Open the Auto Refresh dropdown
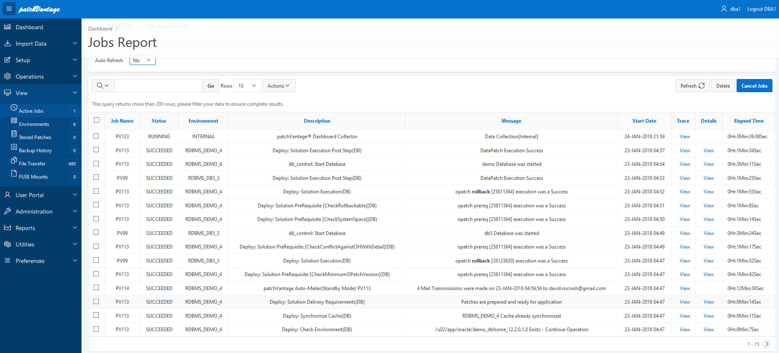Screen dimensions: 779x353 pos(142,60)
